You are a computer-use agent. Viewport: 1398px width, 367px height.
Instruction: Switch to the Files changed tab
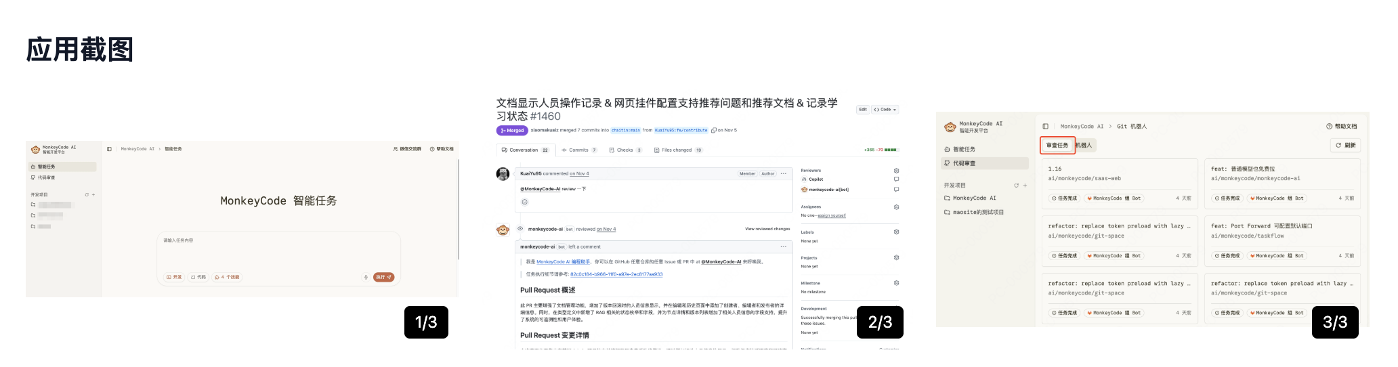click(678, 150)
